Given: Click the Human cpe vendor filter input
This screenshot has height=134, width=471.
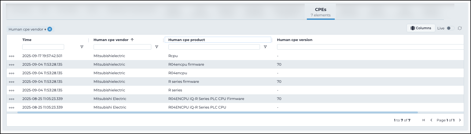Looking at the screenshot, I should click(x=122, y=47).
